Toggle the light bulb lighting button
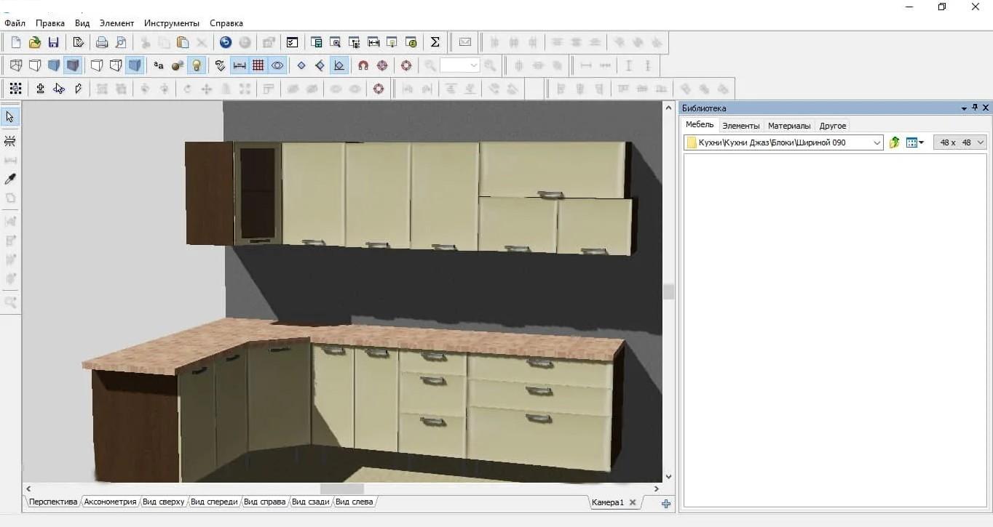The image size is (993, 527). (x=196, y=65)
